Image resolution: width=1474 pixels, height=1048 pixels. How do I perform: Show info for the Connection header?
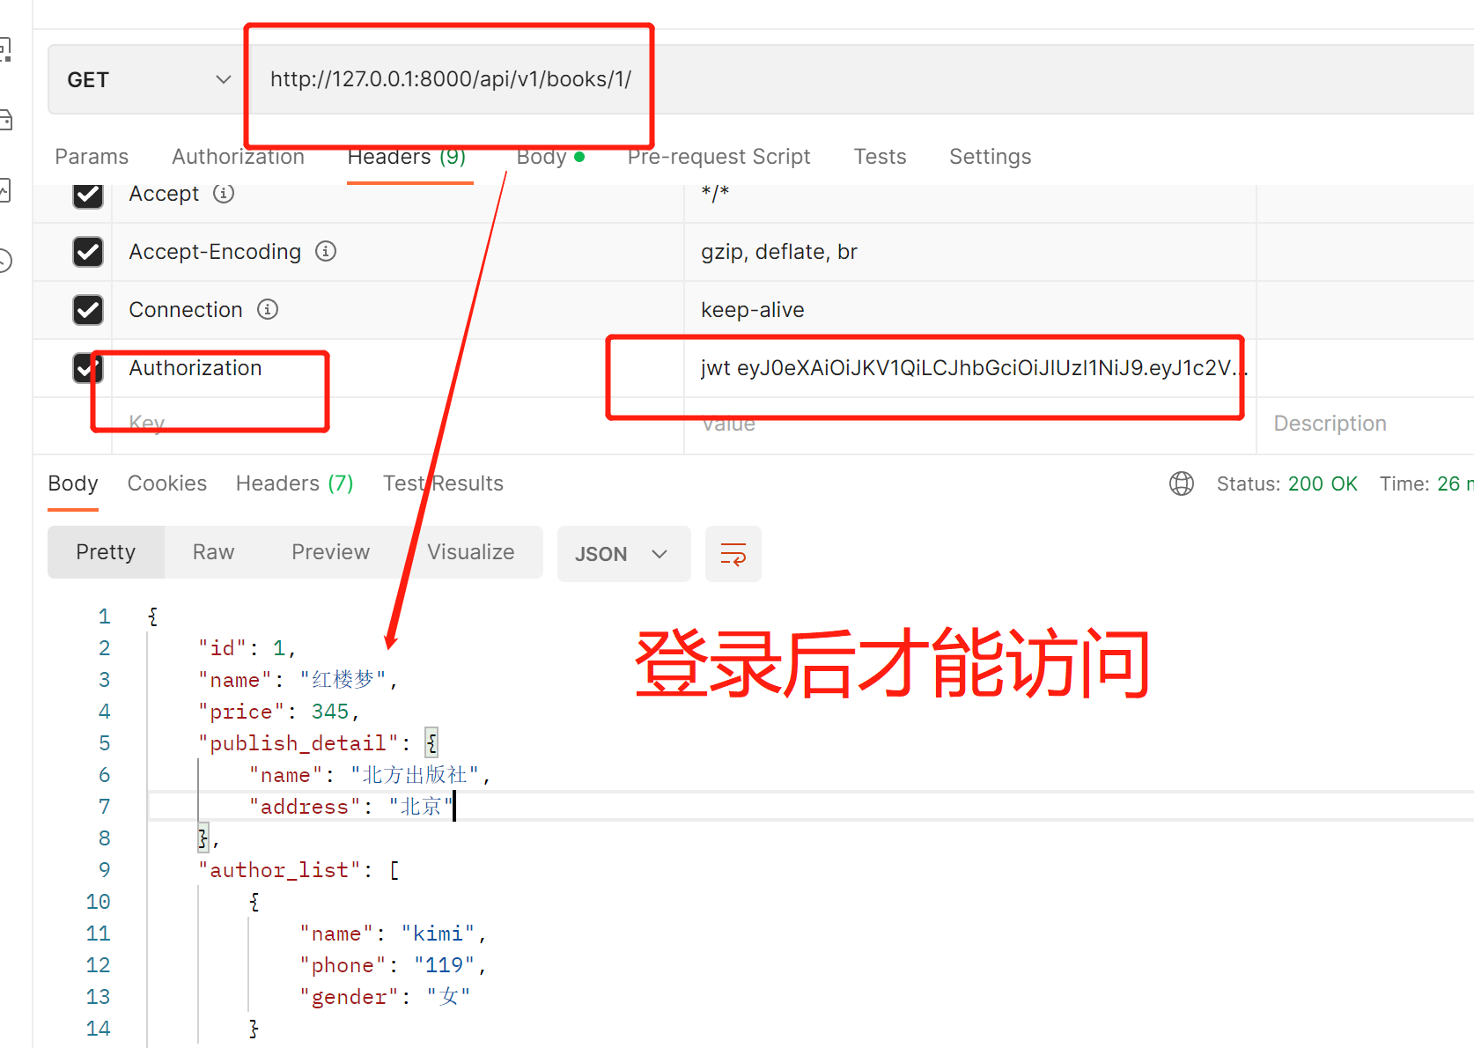click(268, 309)
